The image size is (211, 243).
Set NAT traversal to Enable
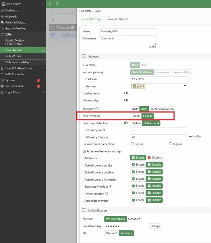pyautogui.click(x=136, y=116)
